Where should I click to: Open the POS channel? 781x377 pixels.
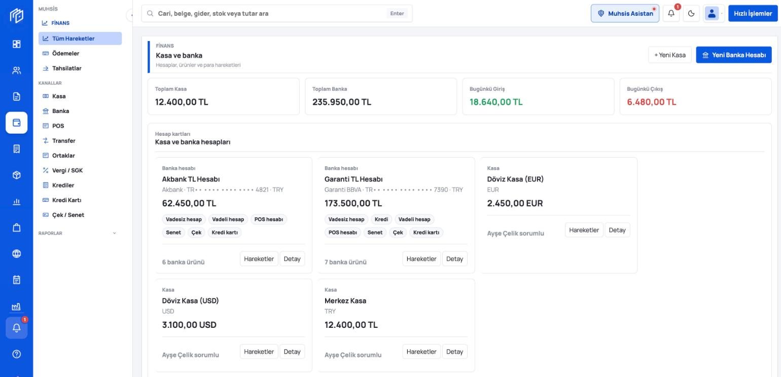[80, 126]
